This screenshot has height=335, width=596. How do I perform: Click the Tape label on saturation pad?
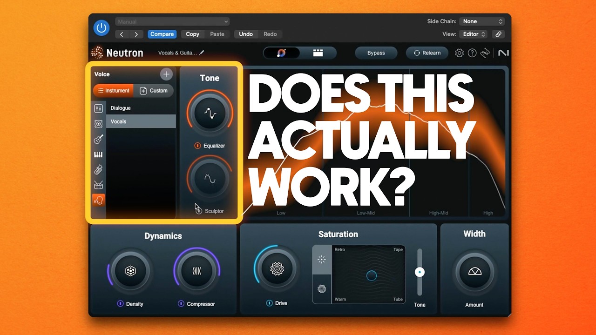click(x=398, y=249)
